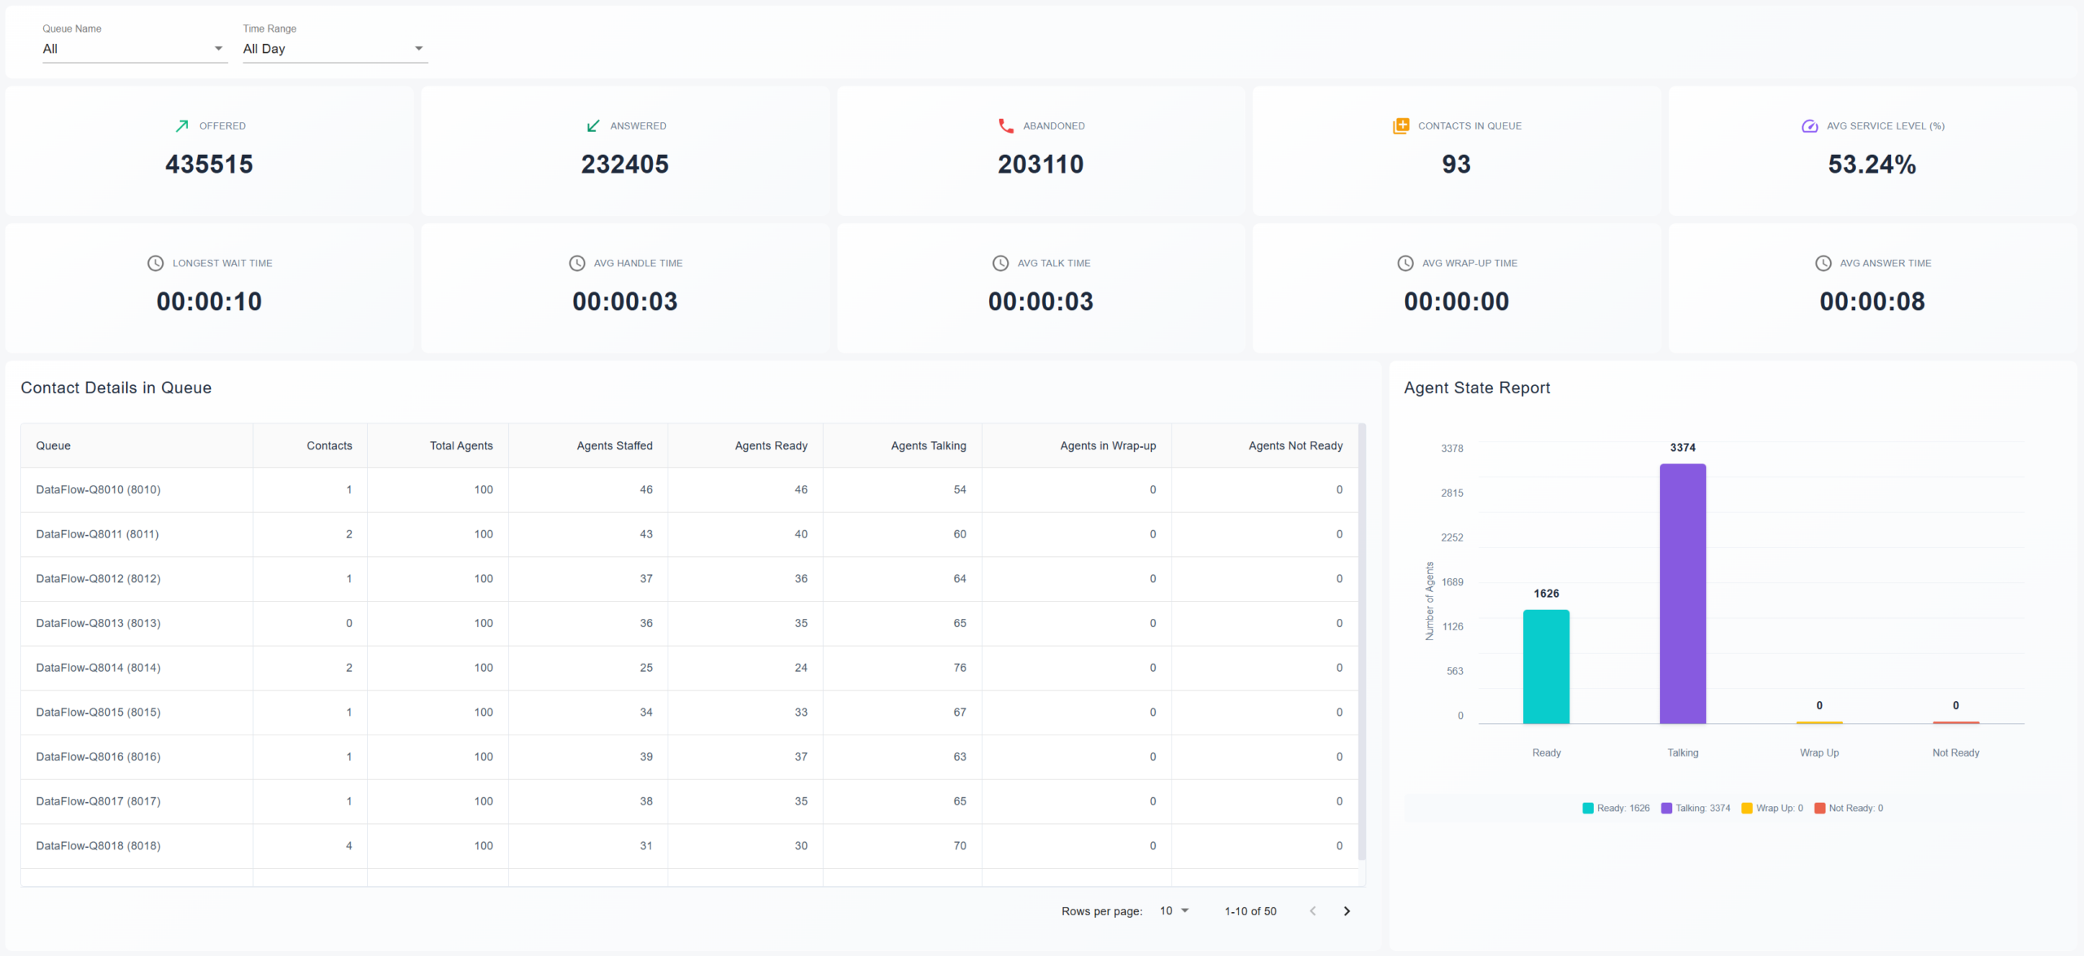Click the Avg Handle Time clock icon
Image resolution: width=2084 pixels, height=956 pixels.
(576, 263)
